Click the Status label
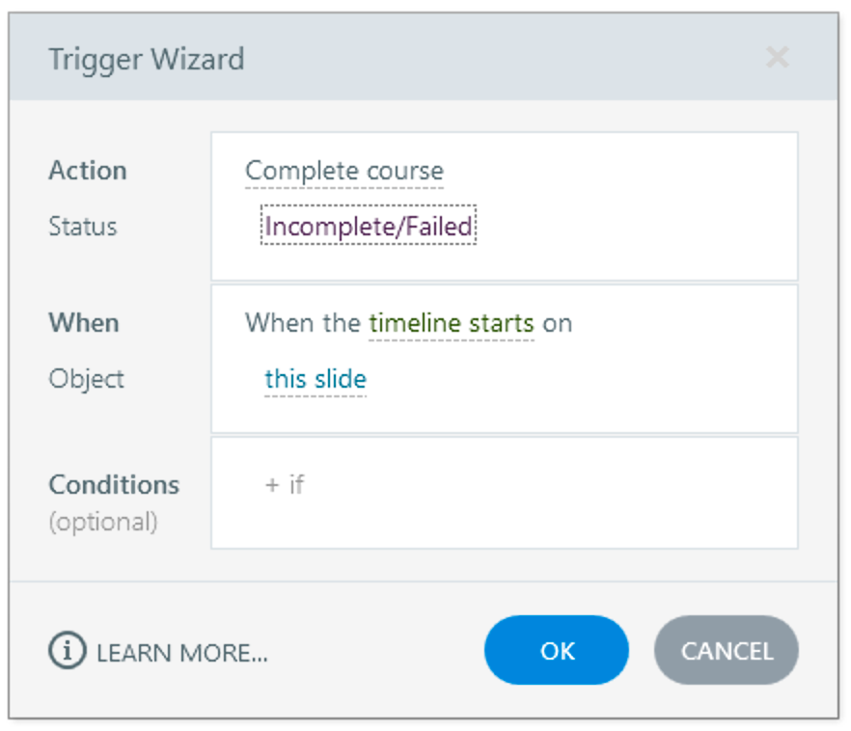 tap(83, 227)
